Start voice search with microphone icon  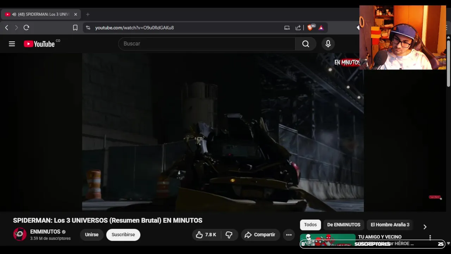click(x=328, y=44)
